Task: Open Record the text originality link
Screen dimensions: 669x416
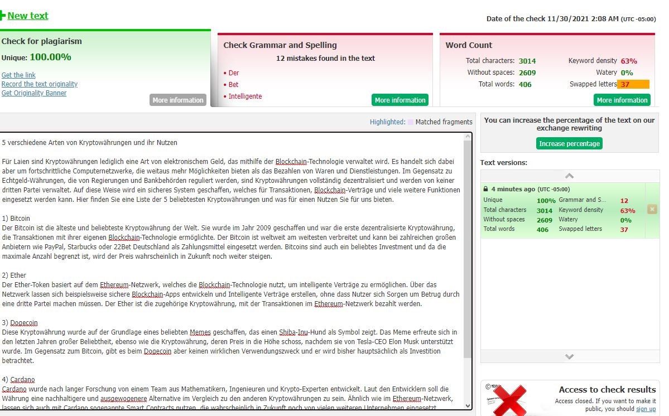Action: click(40, 84)
